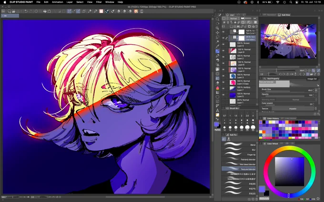Image resolution: width=324 pixels, height=202 pixels.
Task: Hide Layer 4 with its eye icon
Action: [x=223, y=69]
